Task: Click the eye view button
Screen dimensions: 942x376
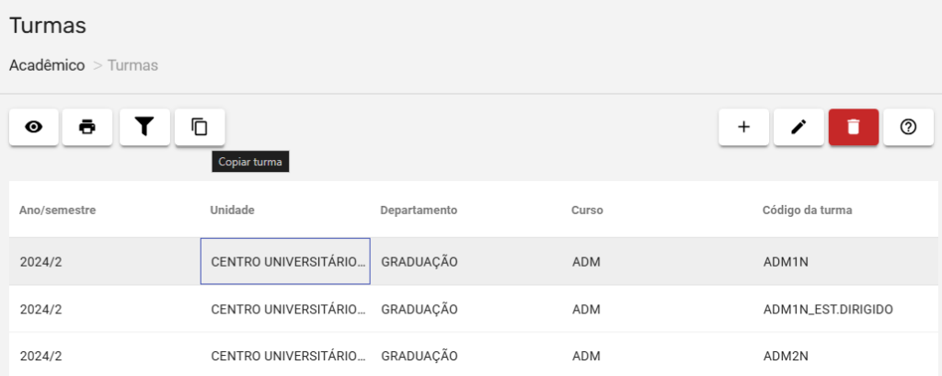Action: [34, 128]
